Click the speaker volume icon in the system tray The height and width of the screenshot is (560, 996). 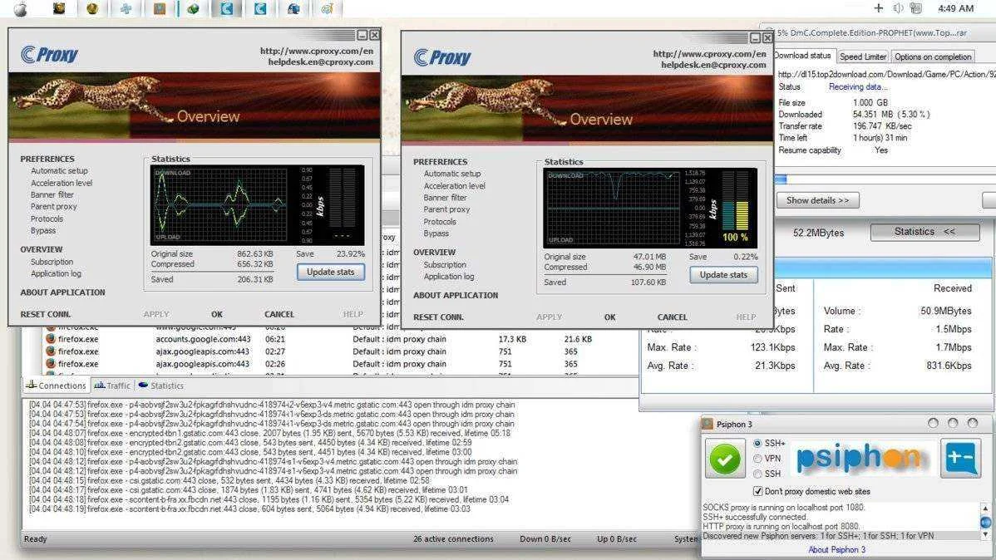898,8
